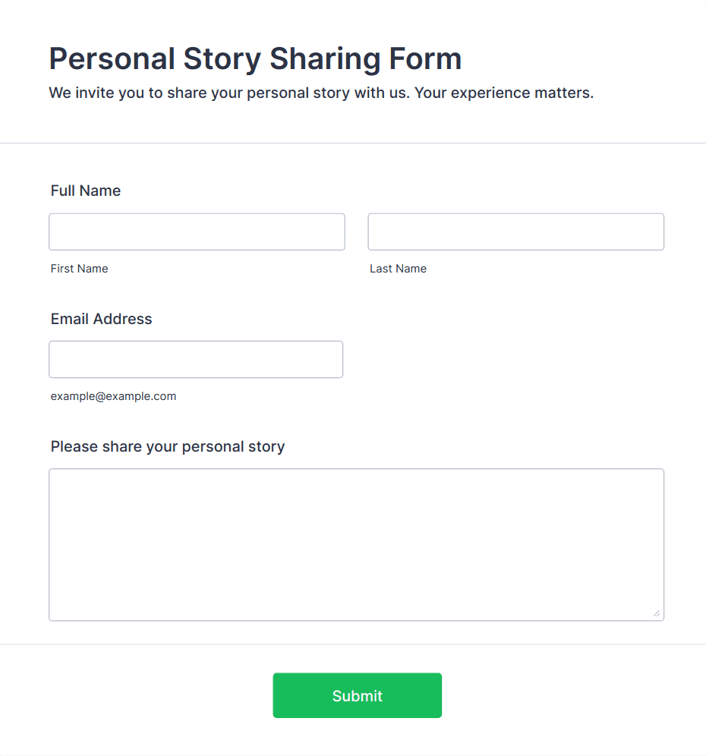Click inside the personal story text area
This screenshot has height=756, width=706.
point(356,544)
